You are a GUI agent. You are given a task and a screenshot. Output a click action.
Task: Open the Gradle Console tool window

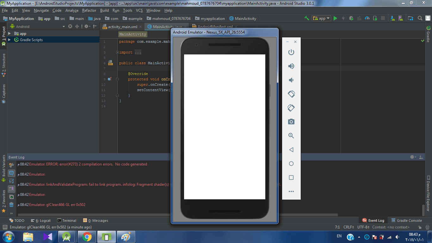click(x=406, y=221)
